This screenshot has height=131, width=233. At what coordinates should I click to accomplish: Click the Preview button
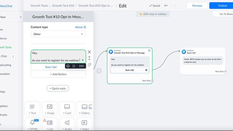197,6
